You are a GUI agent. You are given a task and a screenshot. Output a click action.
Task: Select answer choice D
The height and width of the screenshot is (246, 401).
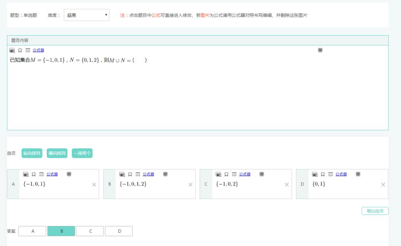119,231
